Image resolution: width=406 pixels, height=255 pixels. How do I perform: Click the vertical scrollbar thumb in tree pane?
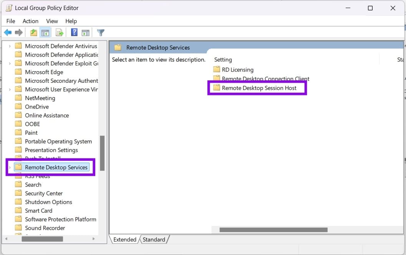pos(102,153)
